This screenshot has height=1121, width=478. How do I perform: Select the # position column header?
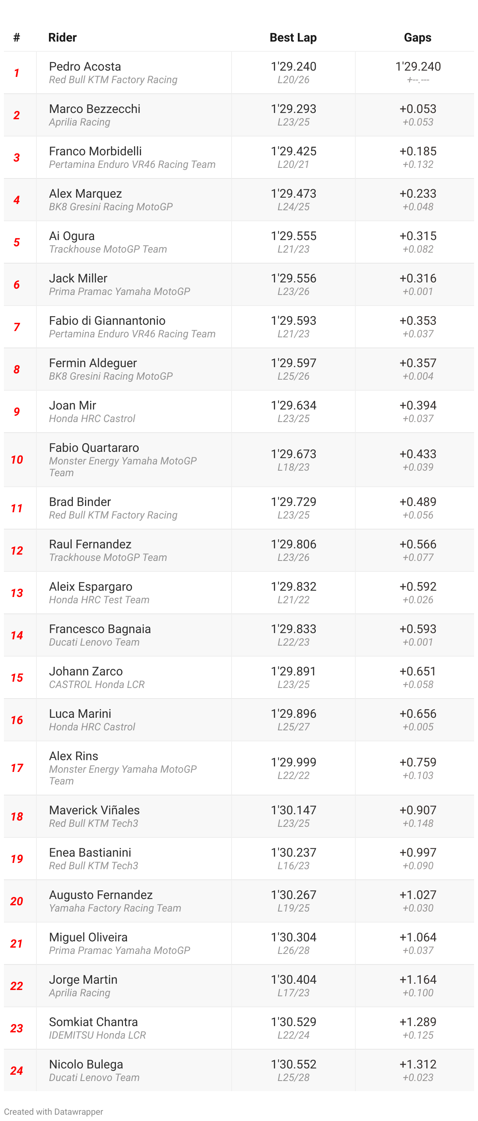[16, 37]
